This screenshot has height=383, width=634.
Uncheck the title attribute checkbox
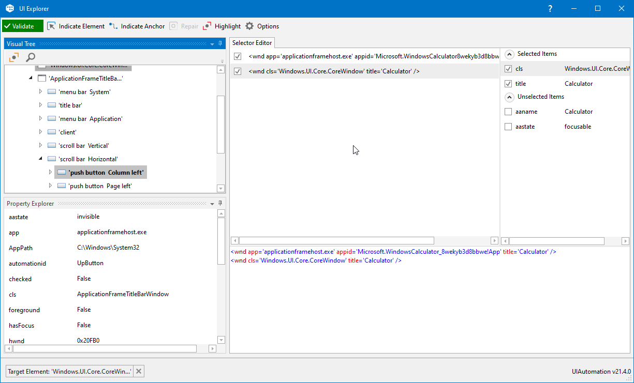click(x=508, y=84)
